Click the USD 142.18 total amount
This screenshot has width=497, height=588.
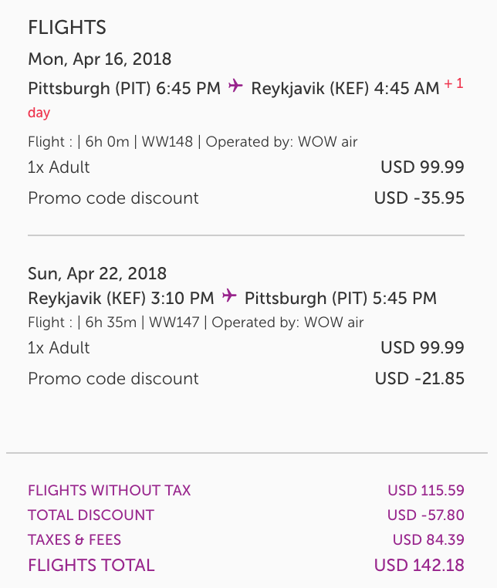[419, 566]
